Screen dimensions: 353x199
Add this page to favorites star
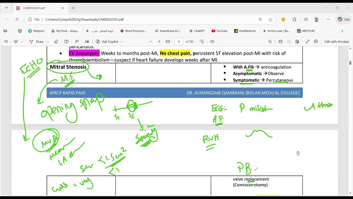click(270, 20)
